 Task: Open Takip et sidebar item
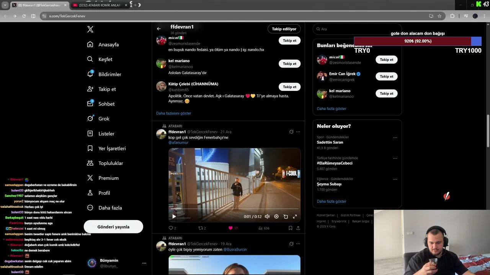tap(101, 89)
